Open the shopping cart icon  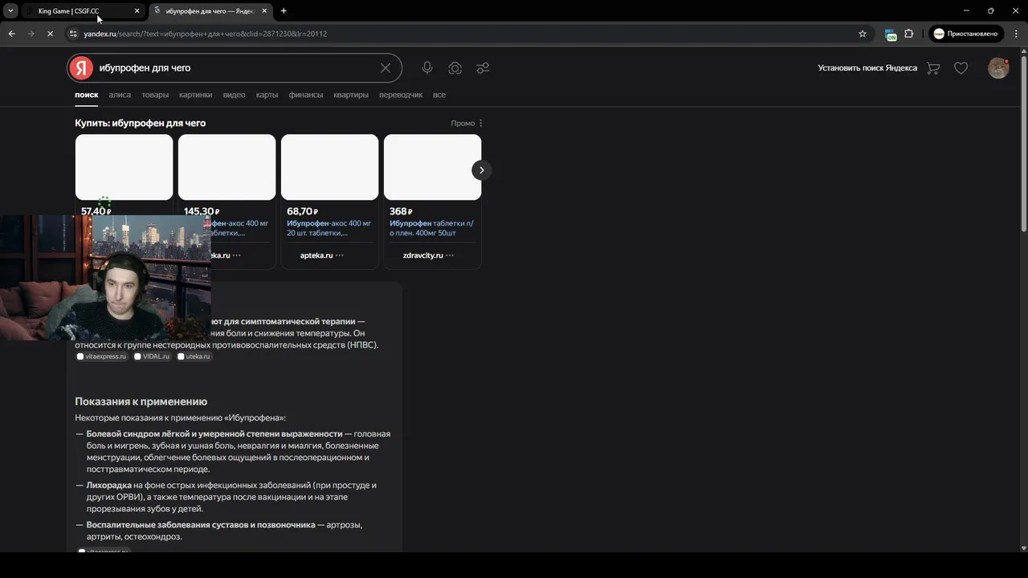[x=933, y=68]
